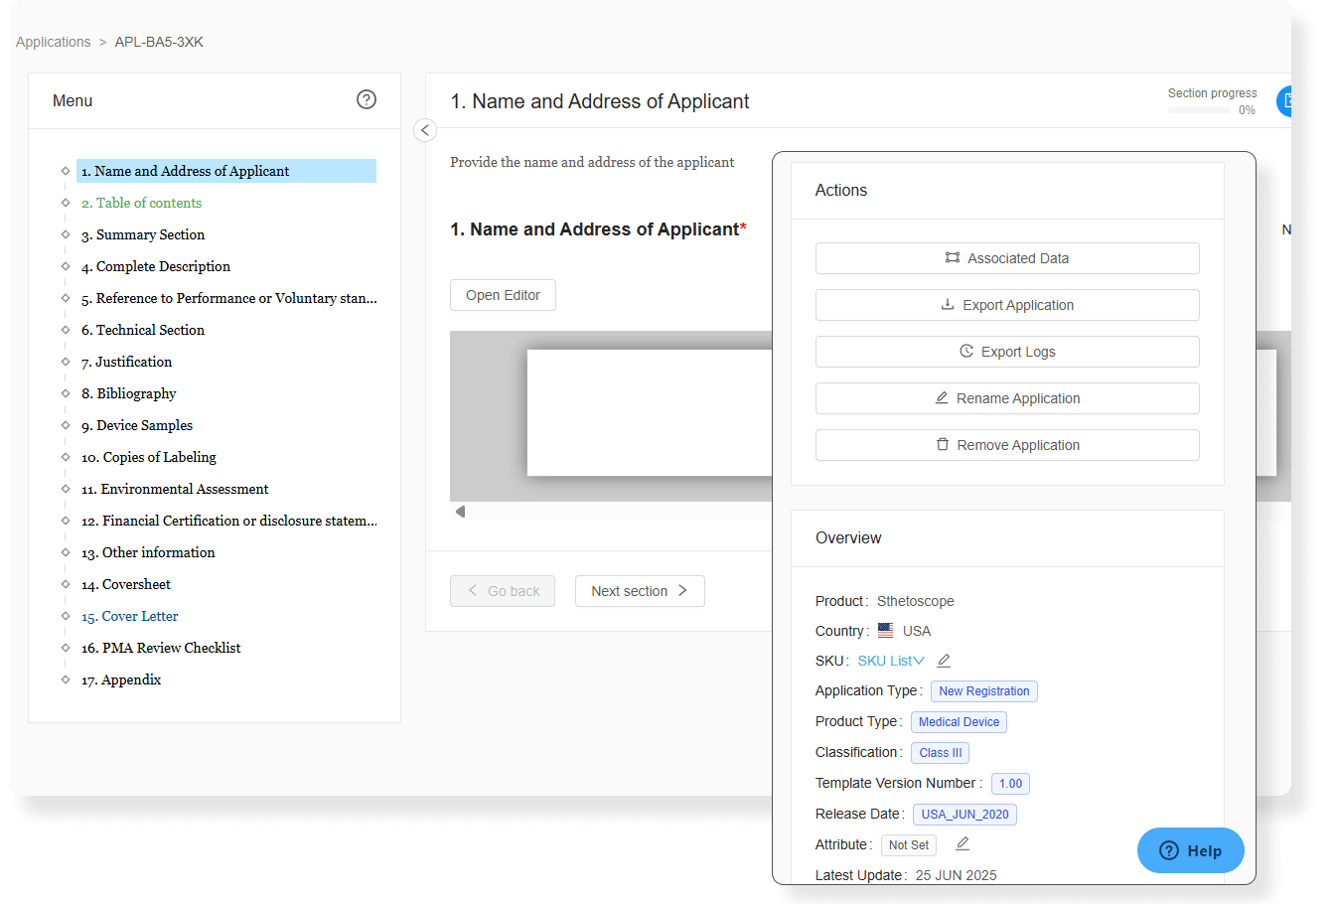Expand the SKU List dropdown

[891, 661]
